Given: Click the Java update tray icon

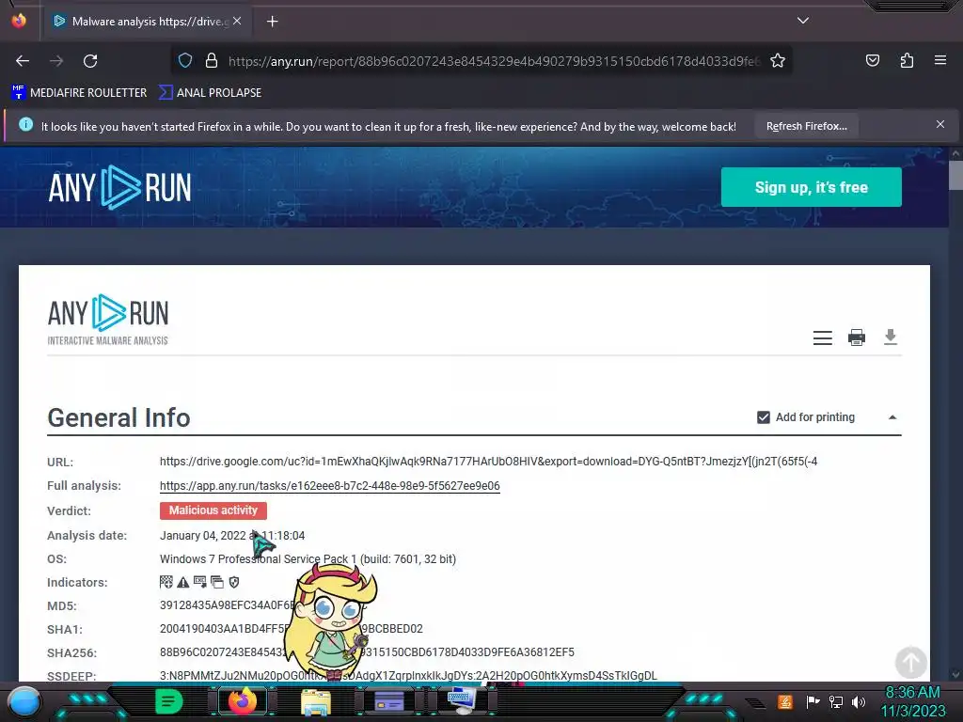Looking at the screenshot, I should 785,701.
